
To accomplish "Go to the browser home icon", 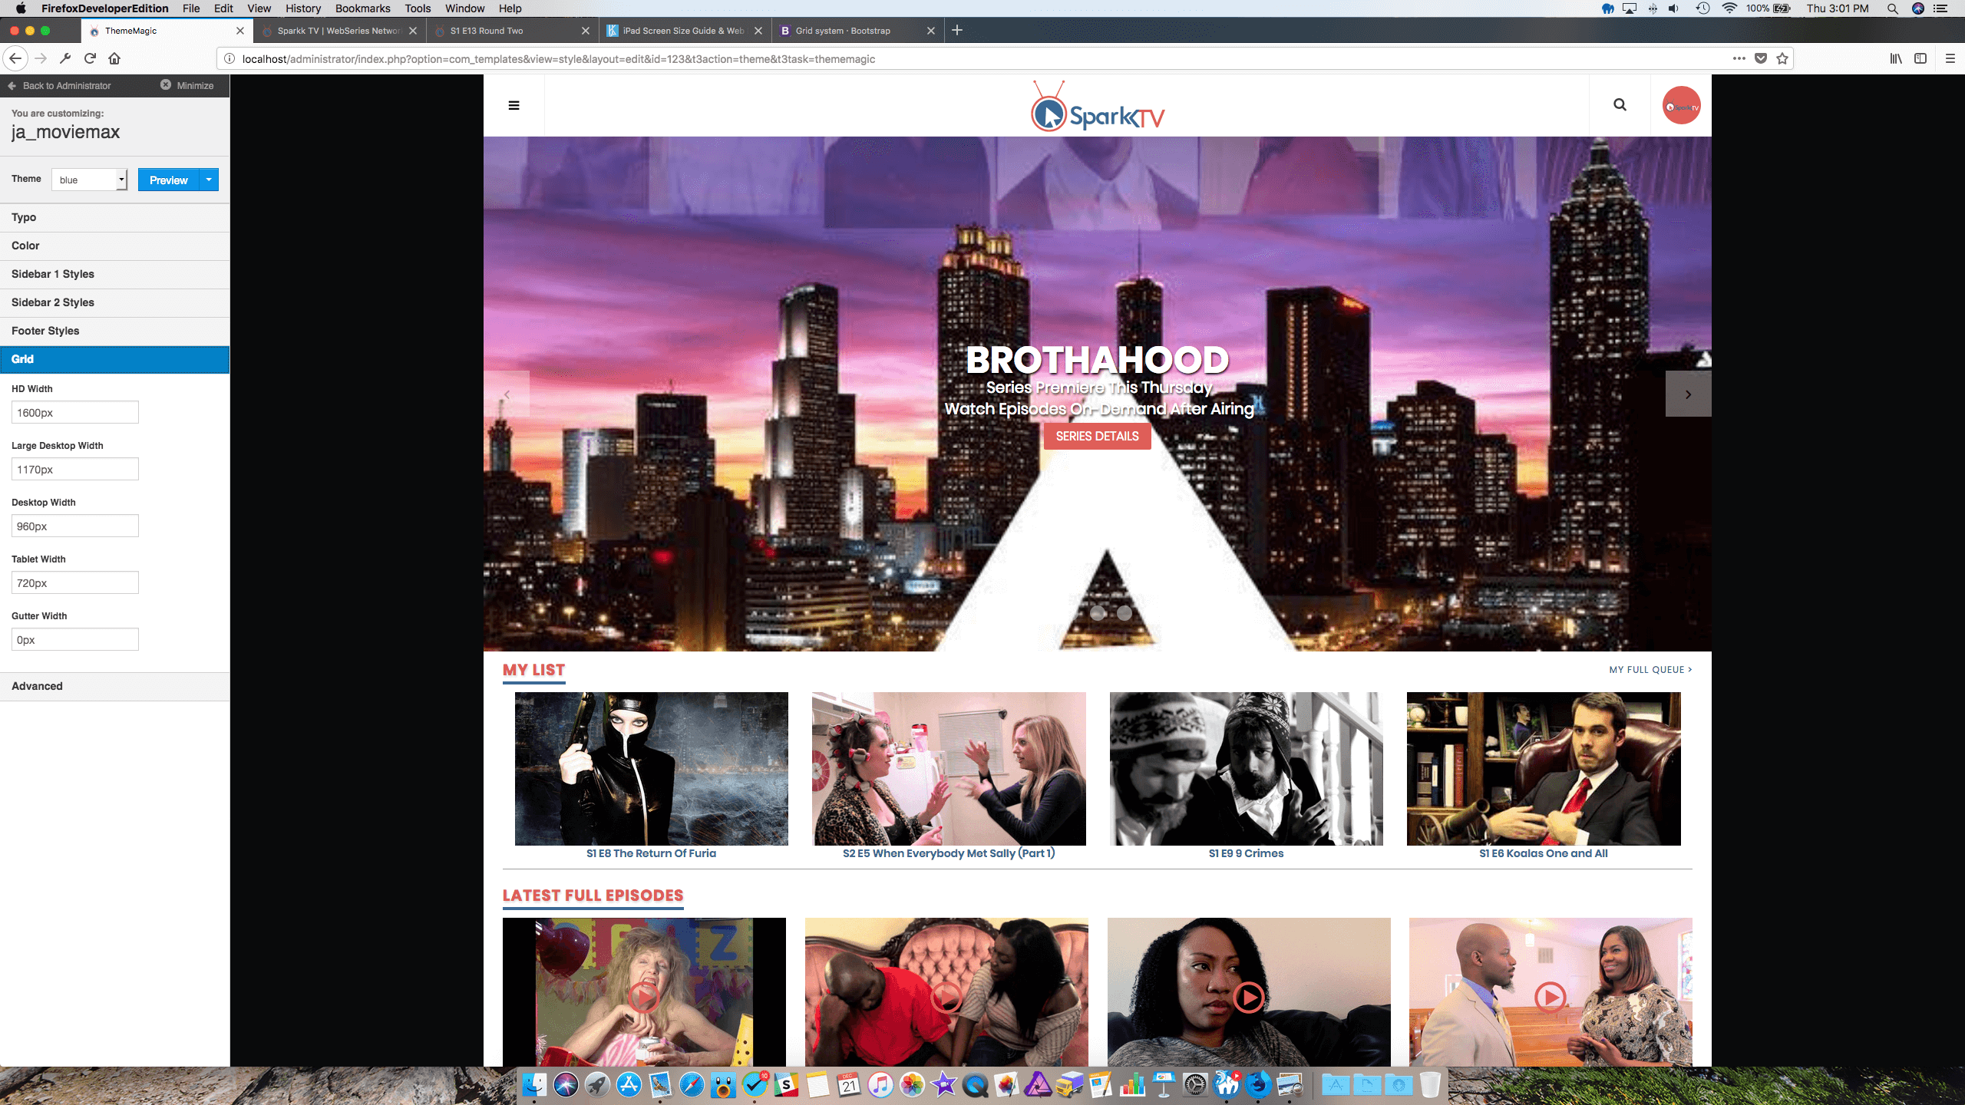I will click(114, 58).
